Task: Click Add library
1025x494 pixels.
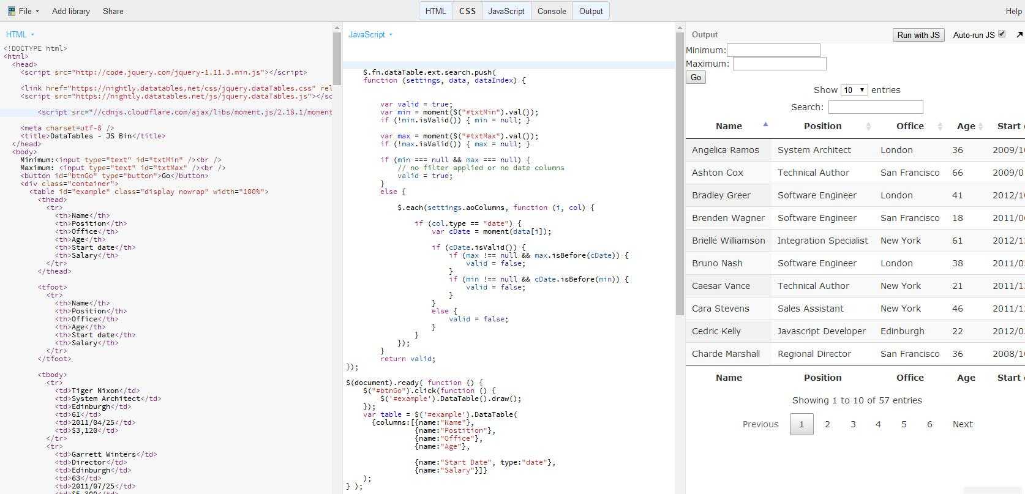Action: (x=71, y=11)
